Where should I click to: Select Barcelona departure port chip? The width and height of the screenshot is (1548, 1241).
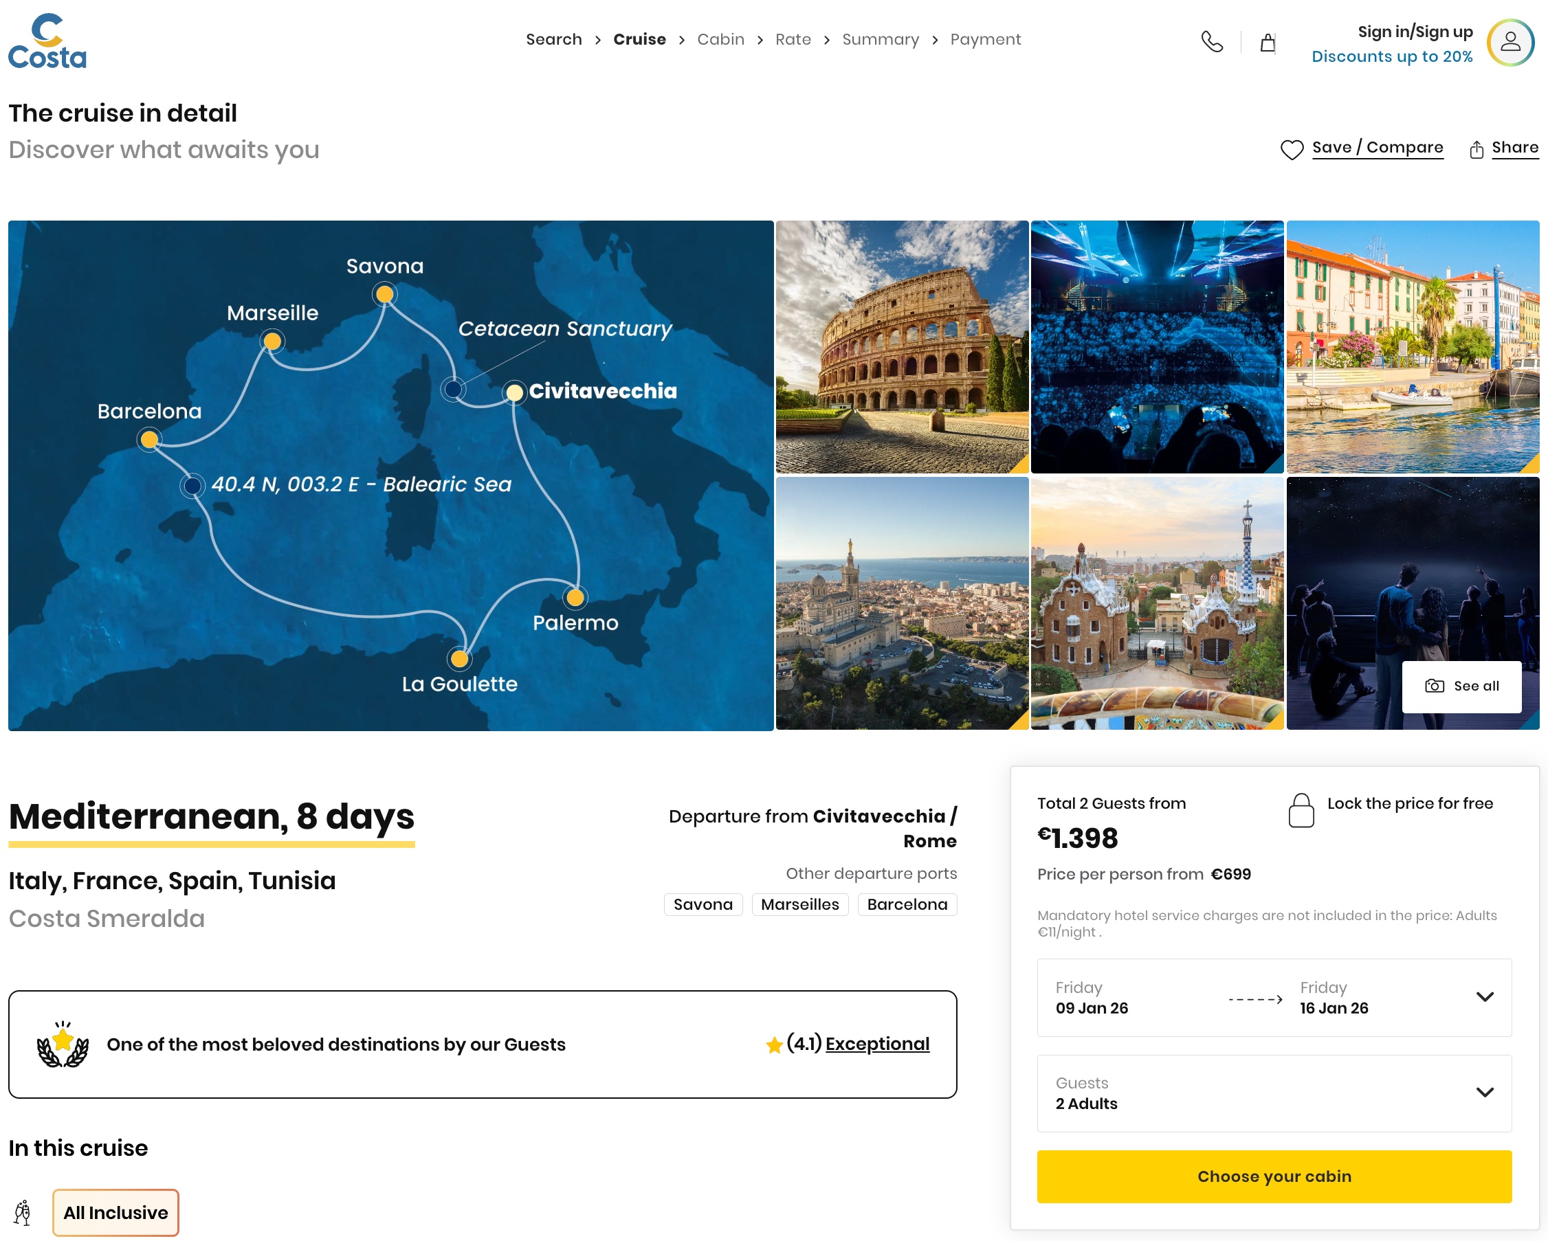pos(907,904)
